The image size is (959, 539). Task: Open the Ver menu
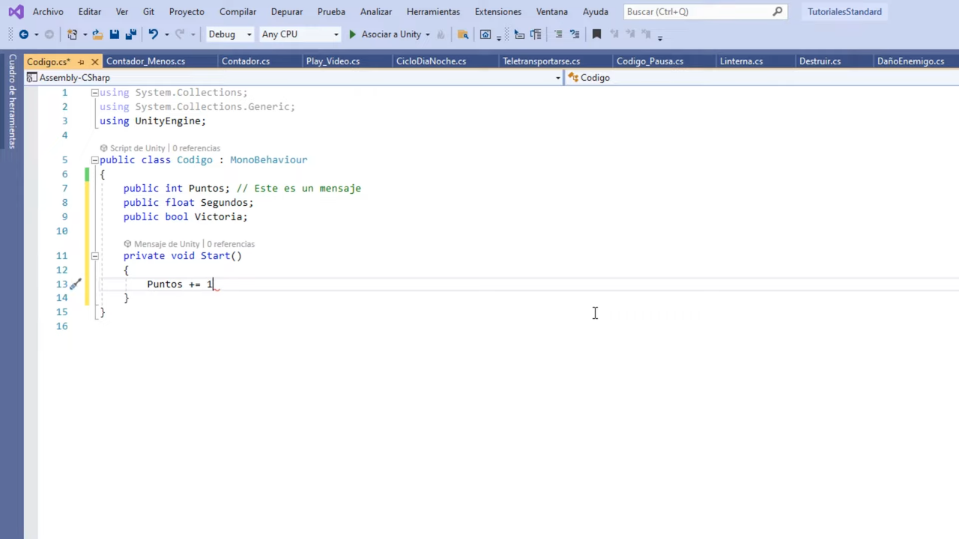122,11
